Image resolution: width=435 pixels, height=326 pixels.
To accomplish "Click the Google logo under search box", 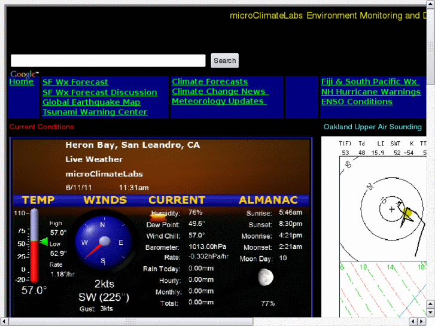I will pos(24,74).
